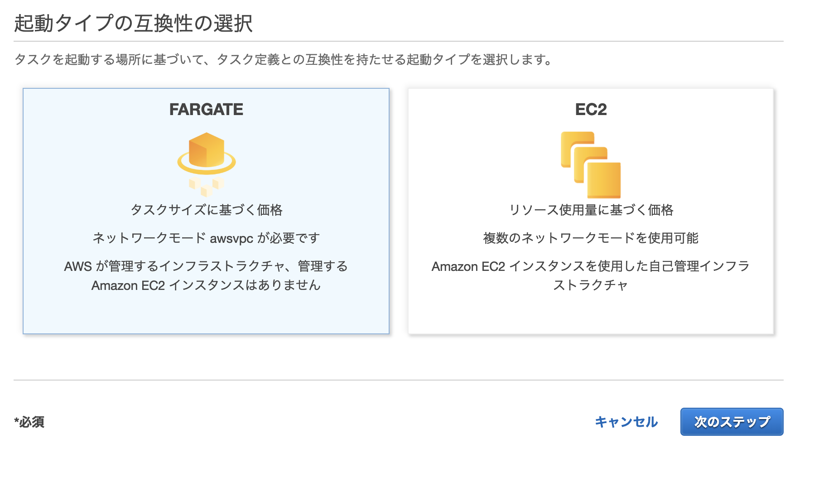Click the Fargate orange cube icon
819x482 pixels.
pyautogui.click(x=207, y=150)
